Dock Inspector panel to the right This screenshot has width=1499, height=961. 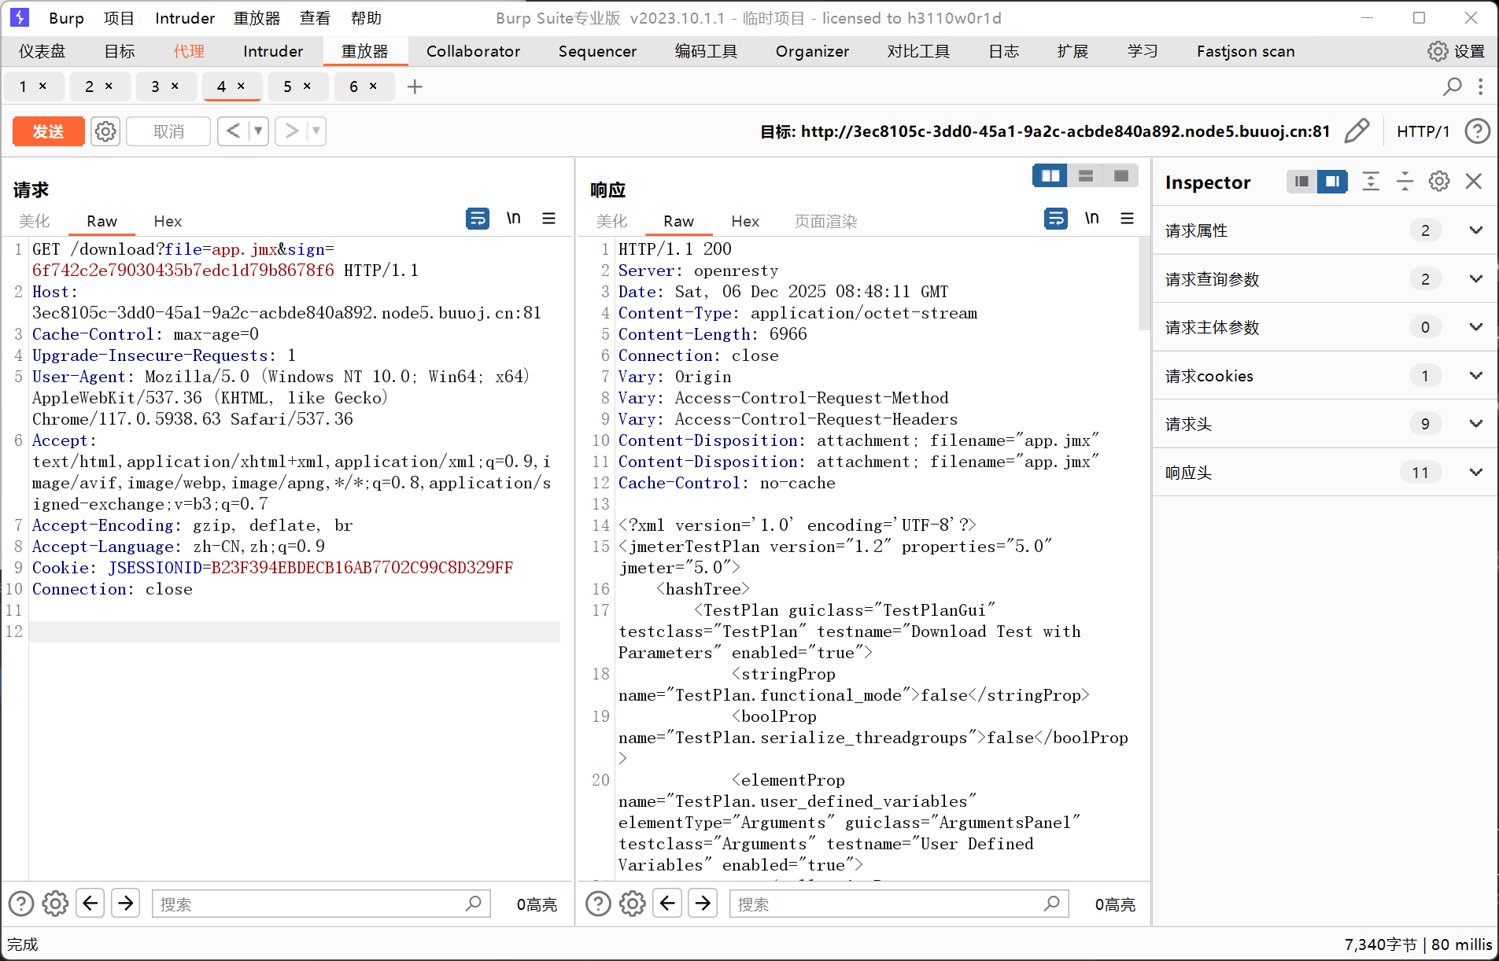pos(1332,182)
